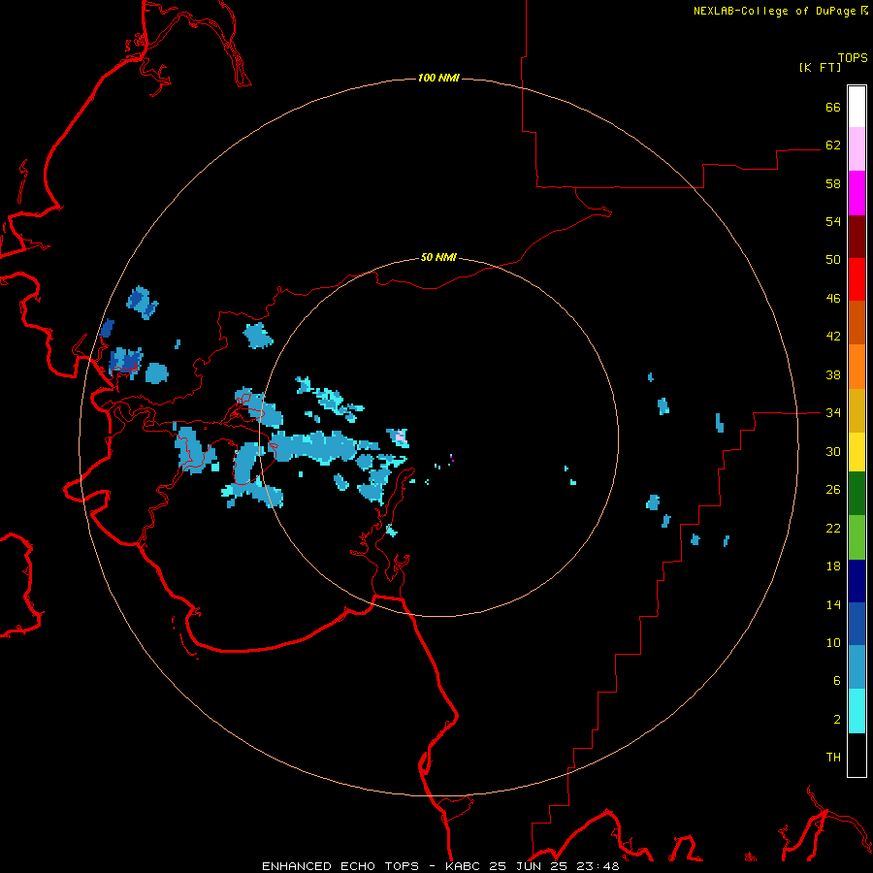Click the light pink echo cell on the radar
This screenshot has width=873, height=873.
[x=400, y=436]
